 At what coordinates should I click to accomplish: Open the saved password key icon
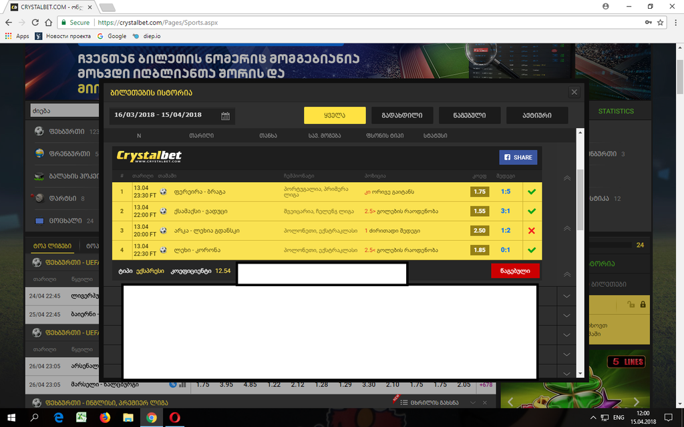648,22
